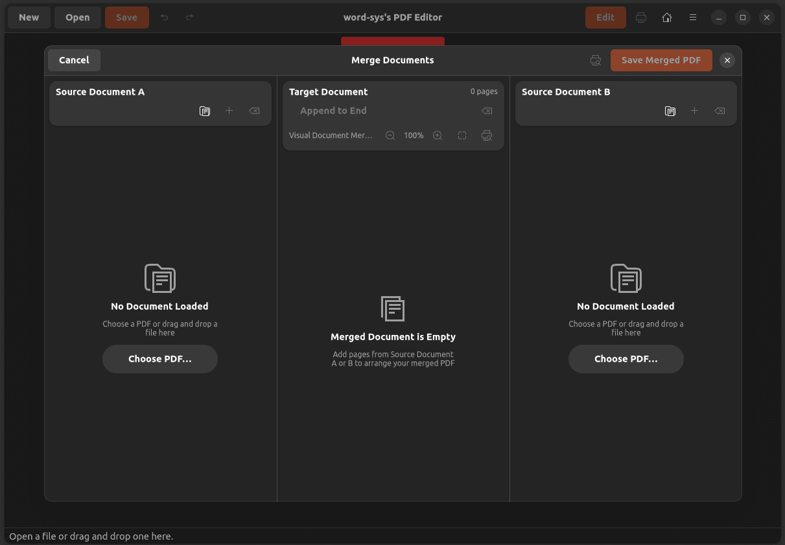
Task: Open the hamburger menu in the main editor header
Action: point(693,17)
